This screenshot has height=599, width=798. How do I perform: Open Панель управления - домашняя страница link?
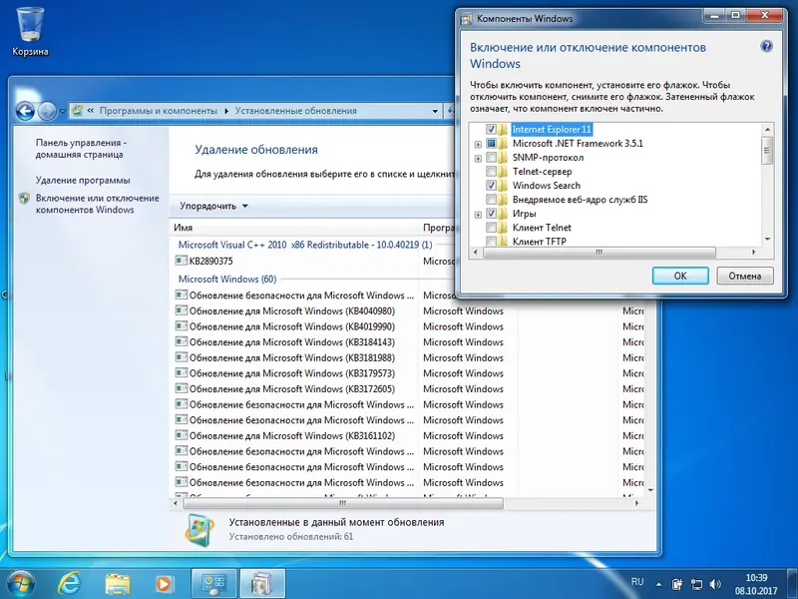pyautogui.click(x=81, y=148)
